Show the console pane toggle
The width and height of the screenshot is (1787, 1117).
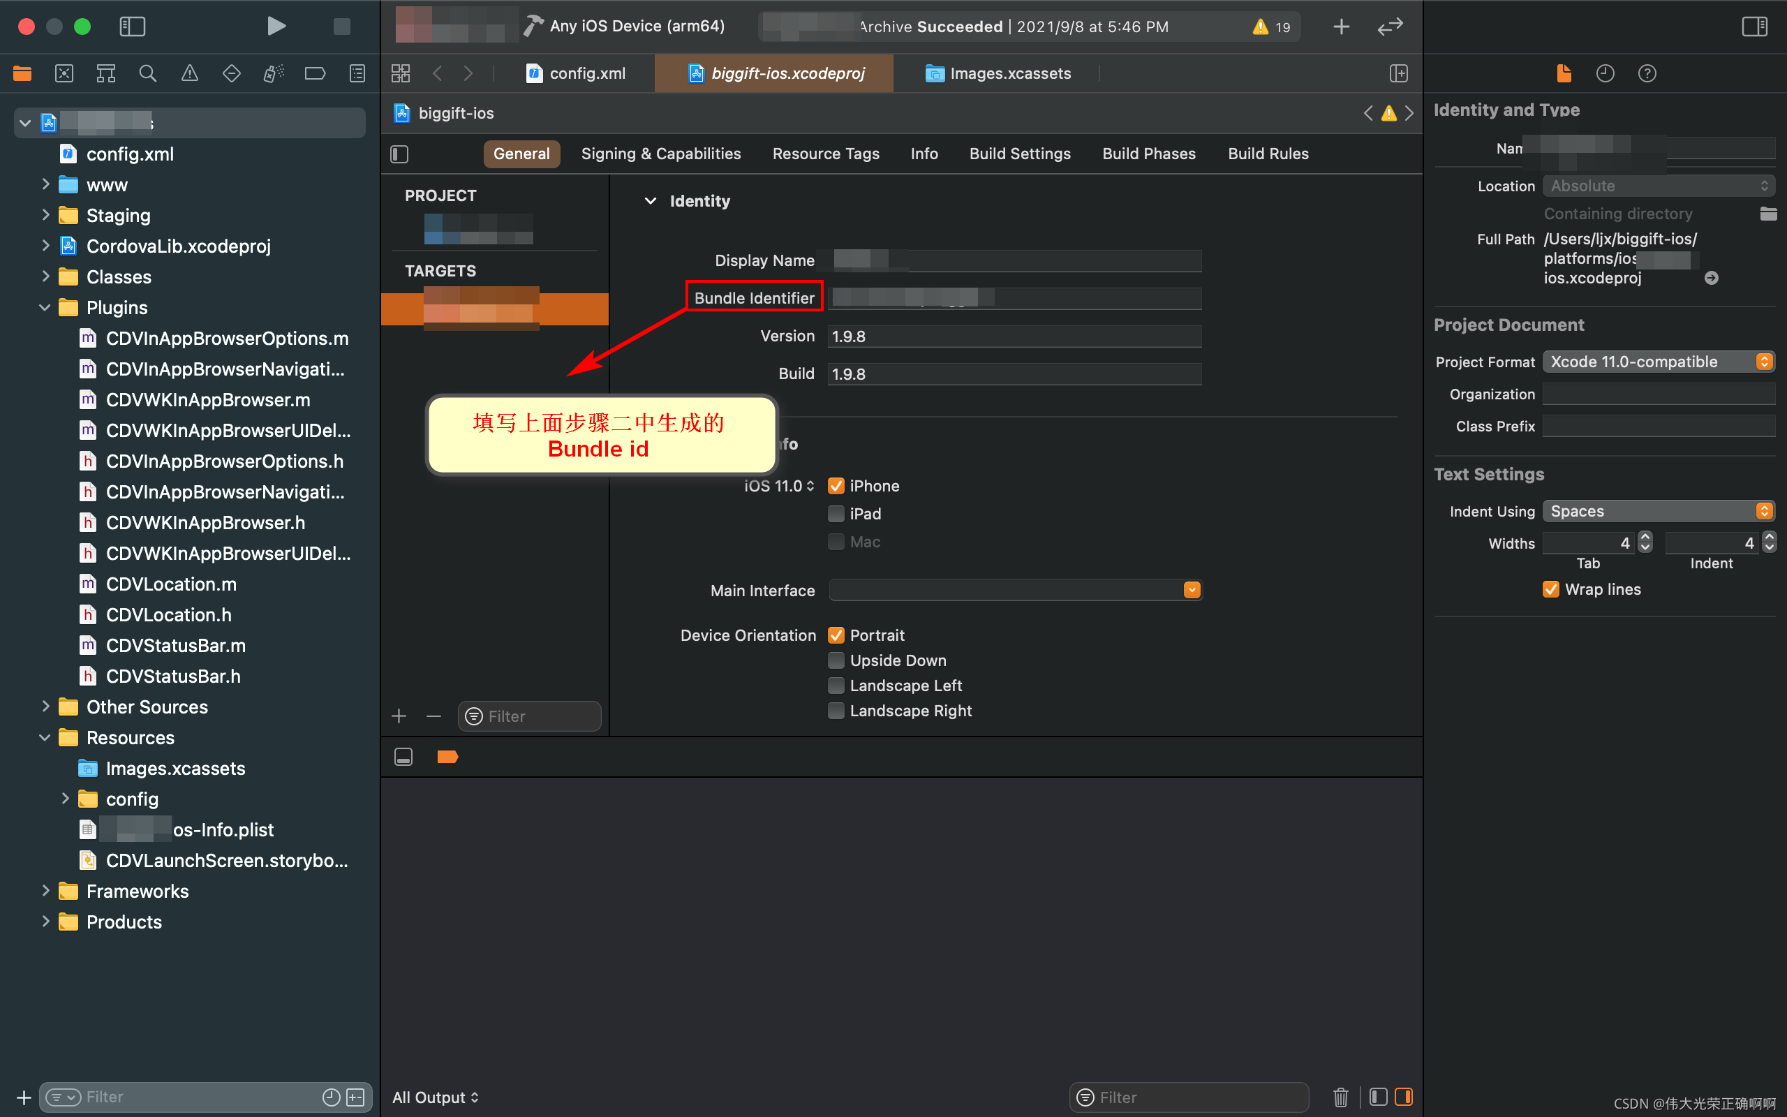(1404, 1097)
